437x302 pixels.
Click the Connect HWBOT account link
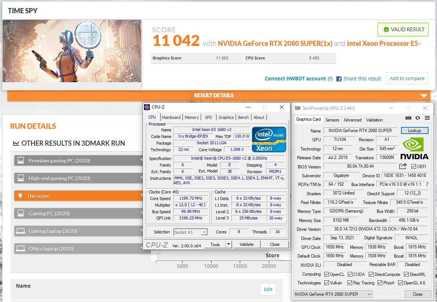(295, 79)
